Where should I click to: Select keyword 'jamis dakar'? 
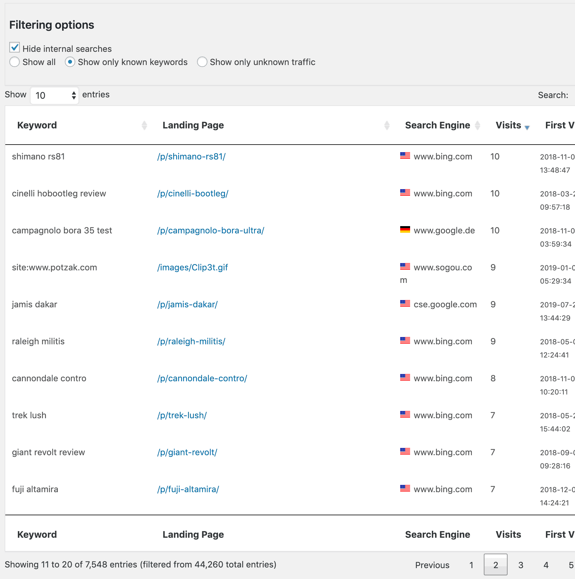(x=34, y=304)
